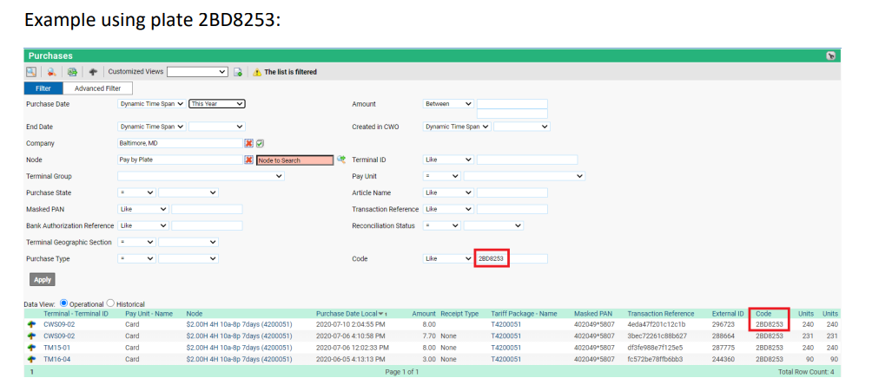Open the Code Like operator dropdown
This screenshot has width=872, height=391.
click(448, 259)
